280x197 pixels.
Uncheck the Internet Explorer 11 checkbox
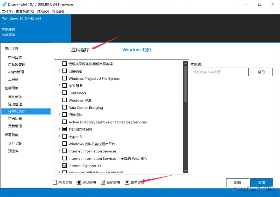point(65,165)
